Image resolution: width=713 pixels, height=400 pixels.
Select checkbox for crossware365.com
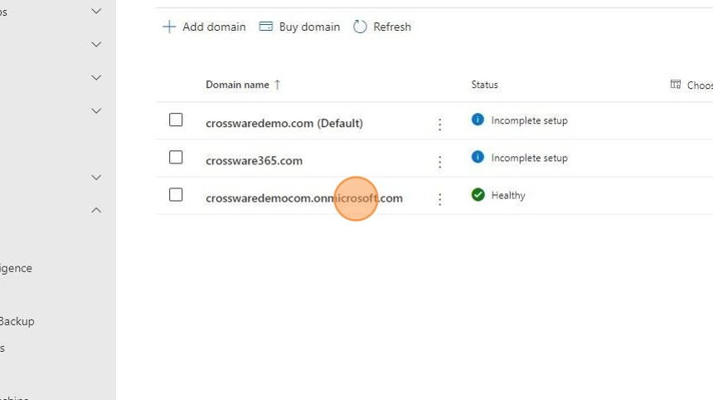176,158
